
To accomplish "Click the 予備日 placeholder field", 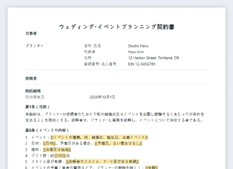I will point(119,143).
